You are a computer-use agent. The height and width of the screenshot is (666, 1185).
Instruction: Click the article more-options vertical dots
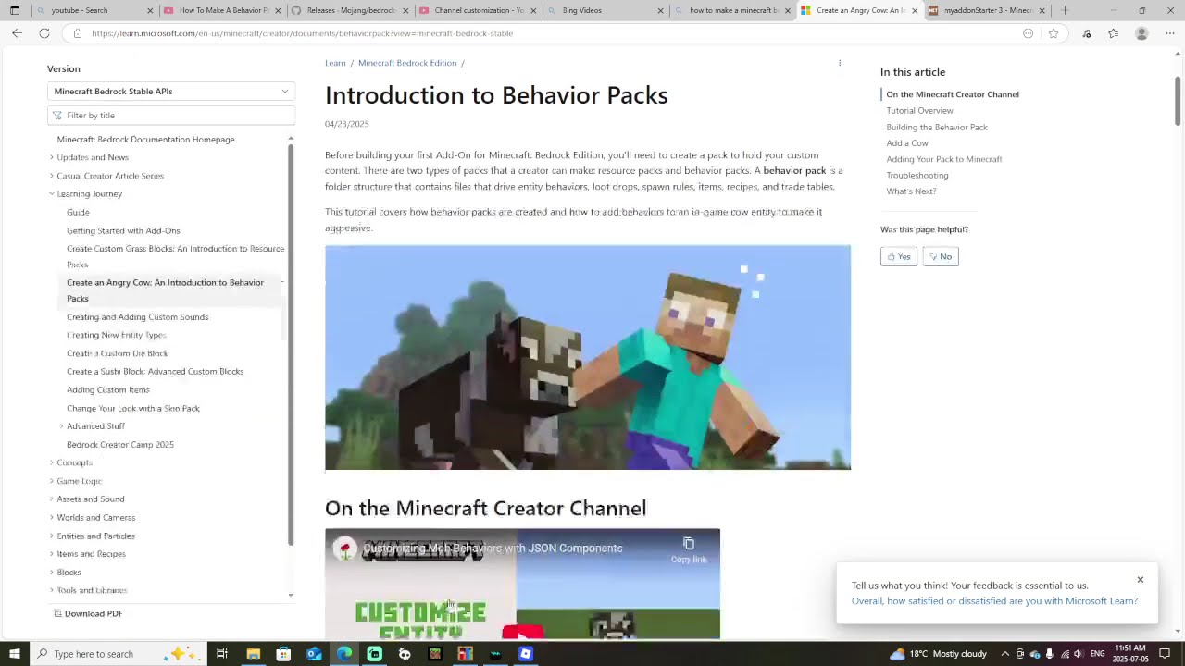point(840,63)
